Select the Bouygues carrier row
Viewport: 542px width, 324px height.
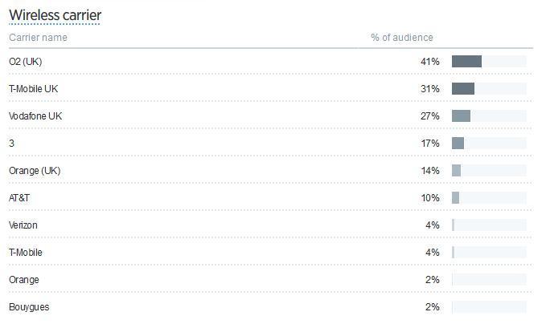click(x=270, y=307)
